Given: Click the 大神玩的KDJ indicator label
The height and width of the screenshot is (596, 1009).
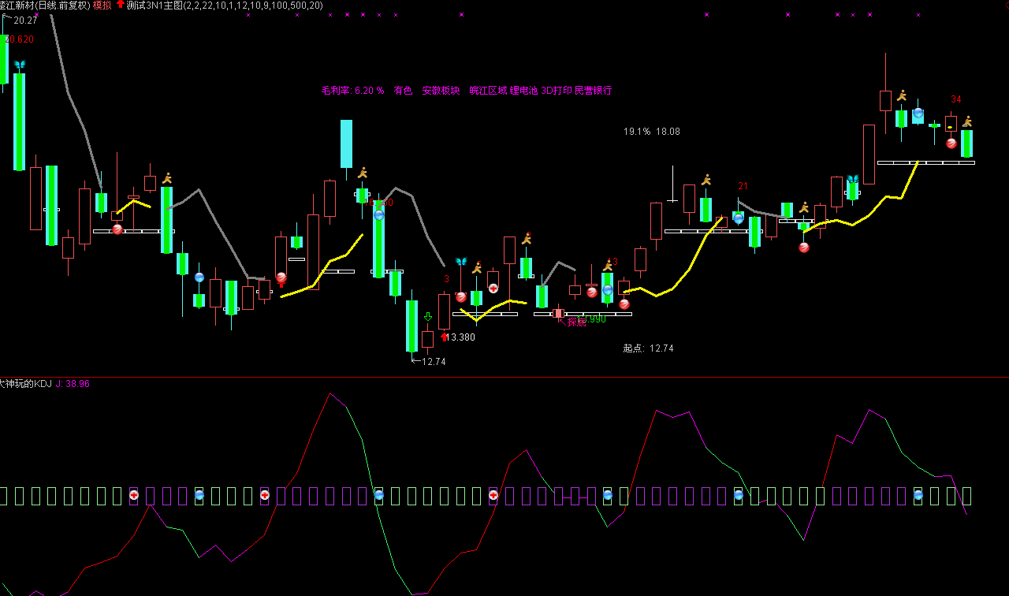Looking at the screenshot, I should pyautogui.click(x=25, y=384).
